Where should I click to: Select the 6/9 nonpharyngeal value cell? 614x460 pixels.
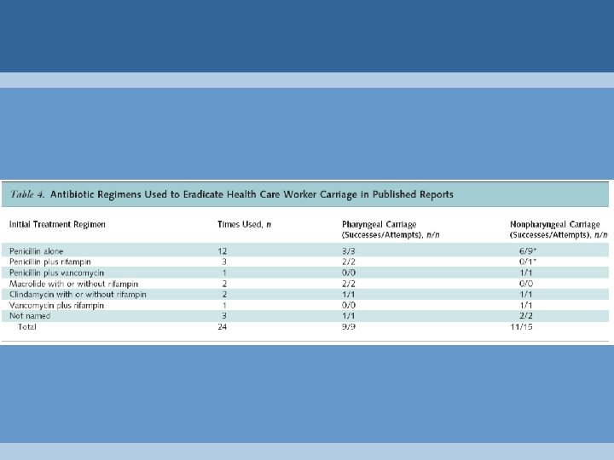point(528,251)
